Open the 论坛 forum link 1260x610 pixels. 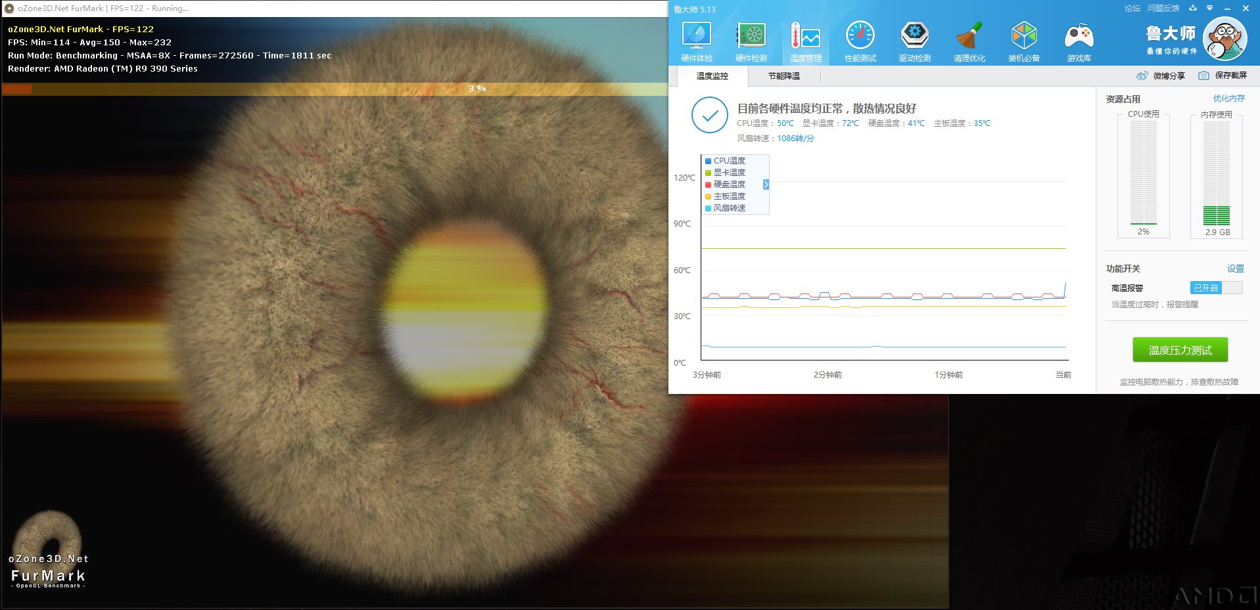pyautogui.click(x=1132, y=9)
